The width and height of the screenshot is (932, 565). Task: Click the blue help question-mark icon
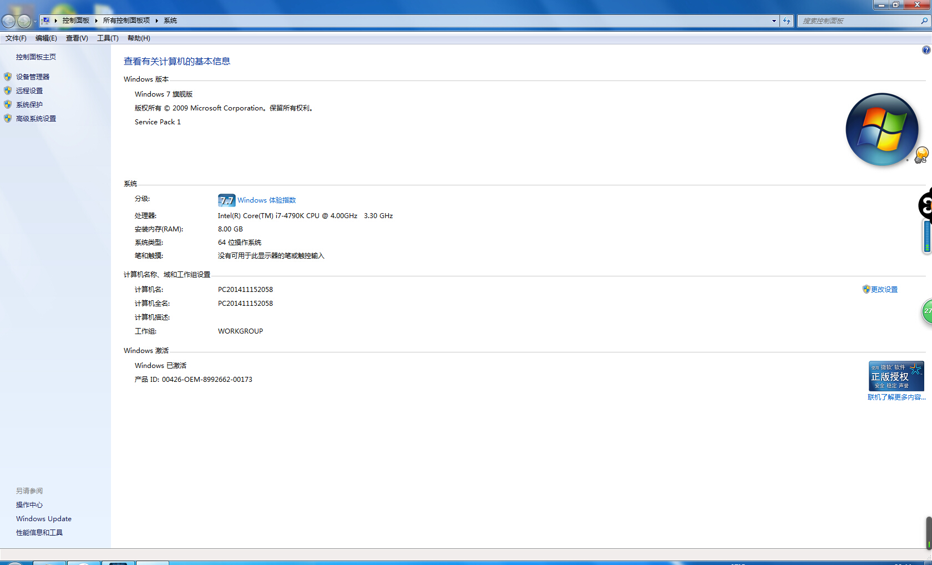pos(926,50)
